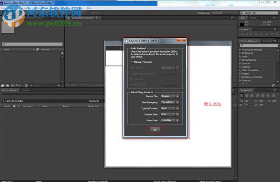Close the Render Queue tab
This screenshot has height=182, width=280.
tap(18, 90)
